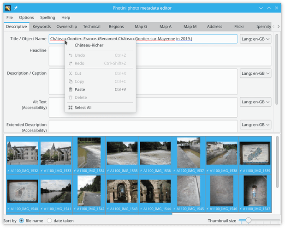Select thumbnail A1100_IMG_1537

(189, 155)
